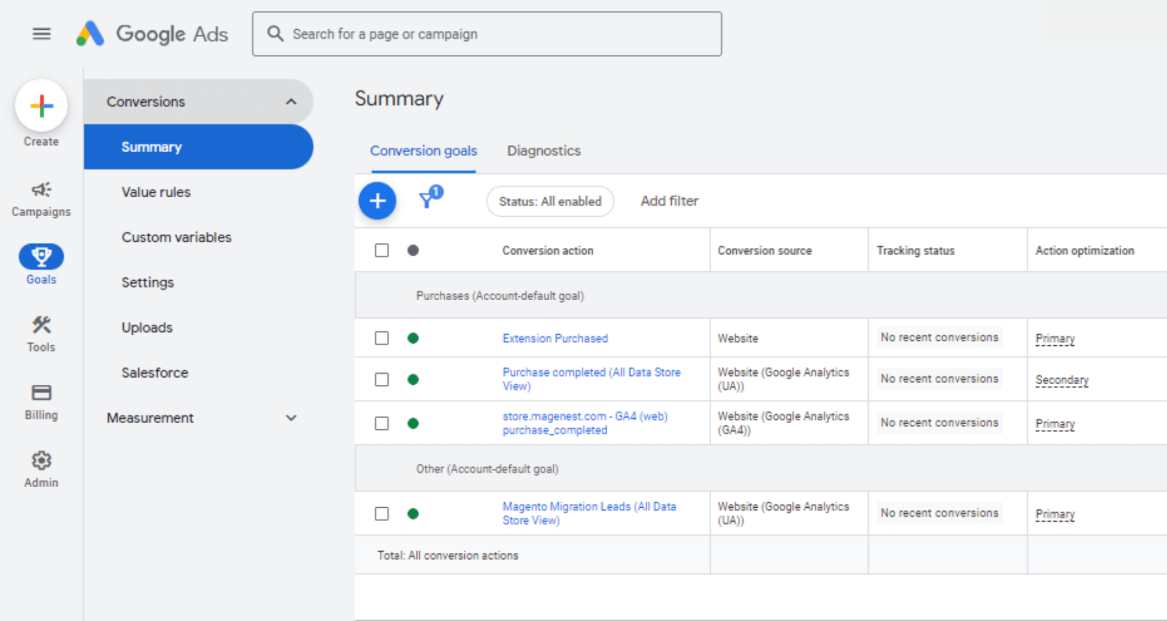Expand the Measurement section
Viewport: 1167px width, 621px height.
pyautogui.click(x=198, y=418)
